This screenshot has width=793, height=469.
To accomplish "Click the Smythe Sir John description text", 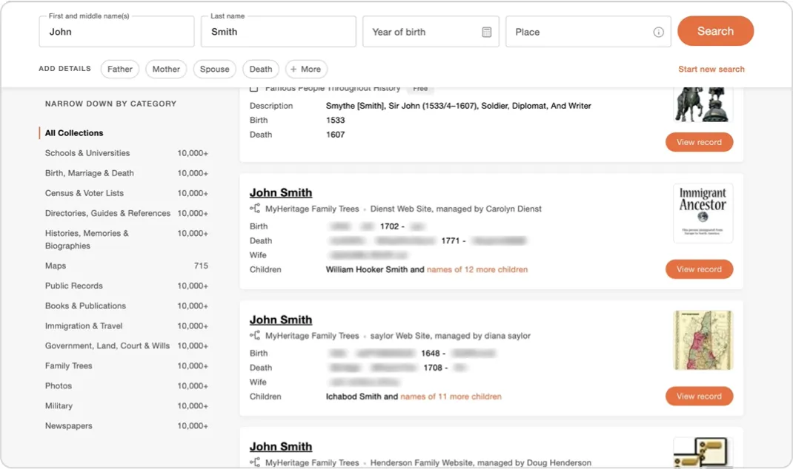I will tap(458, 106).
